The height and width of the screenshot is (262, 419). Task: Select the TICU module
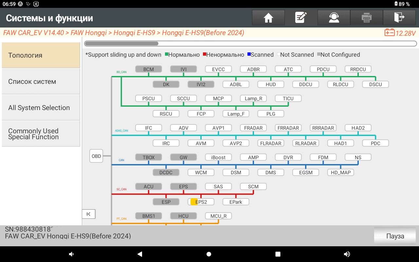(x=288, y=98)
